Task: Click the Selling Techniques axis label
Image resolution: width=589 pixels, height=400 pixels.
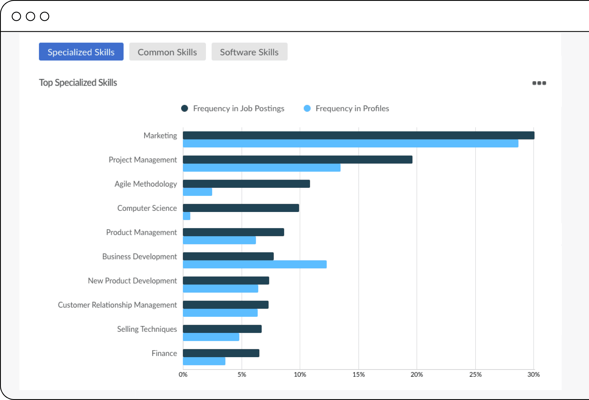Action: point(147,329)
